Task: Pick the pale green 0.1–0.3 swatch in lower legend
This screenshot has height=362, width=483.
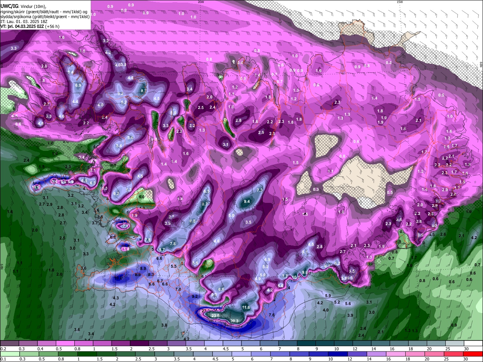Action: pyautogui.click(x=10, y=354)
